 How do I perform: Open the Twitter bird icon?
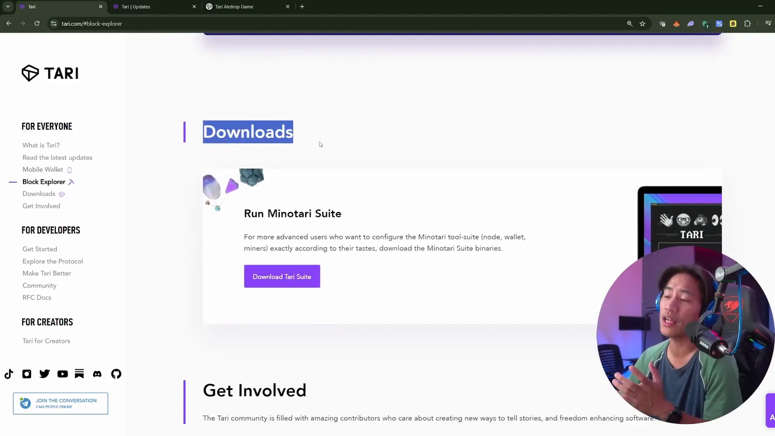[44, 374]
